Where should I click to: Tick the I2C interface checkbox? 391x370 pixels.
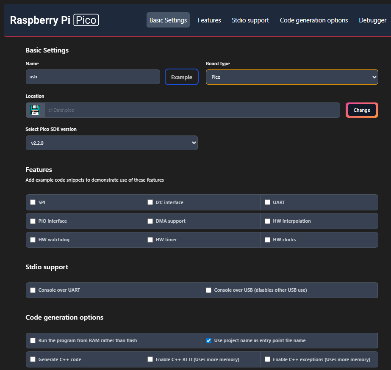pyautogui.click(x=150, y=202)
